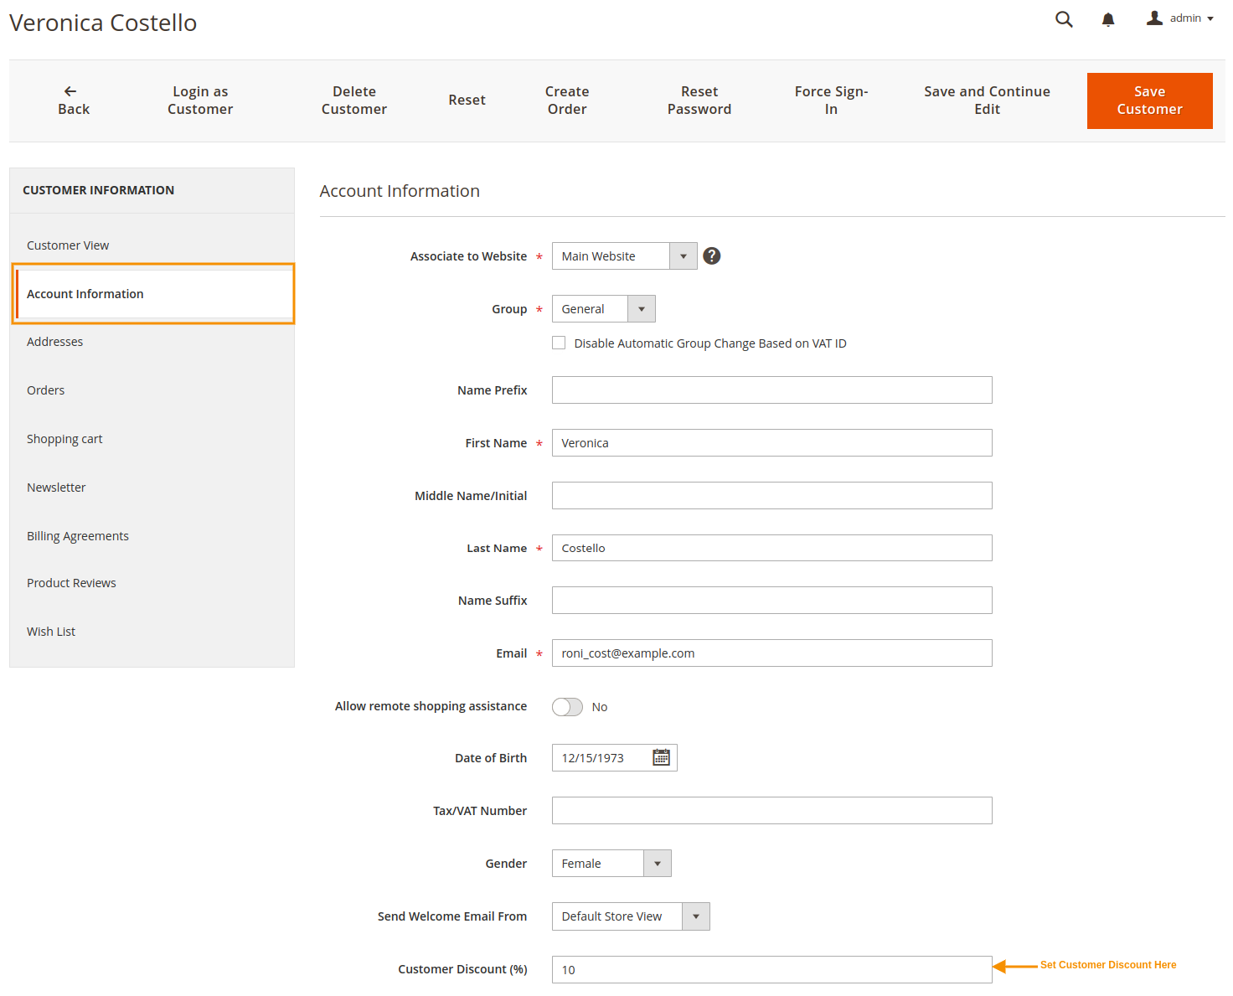Check Disable Automatic Group Change Based on VAT ID
The height and width of the screenshot is (996, 1233).
(x=559, y=343)
